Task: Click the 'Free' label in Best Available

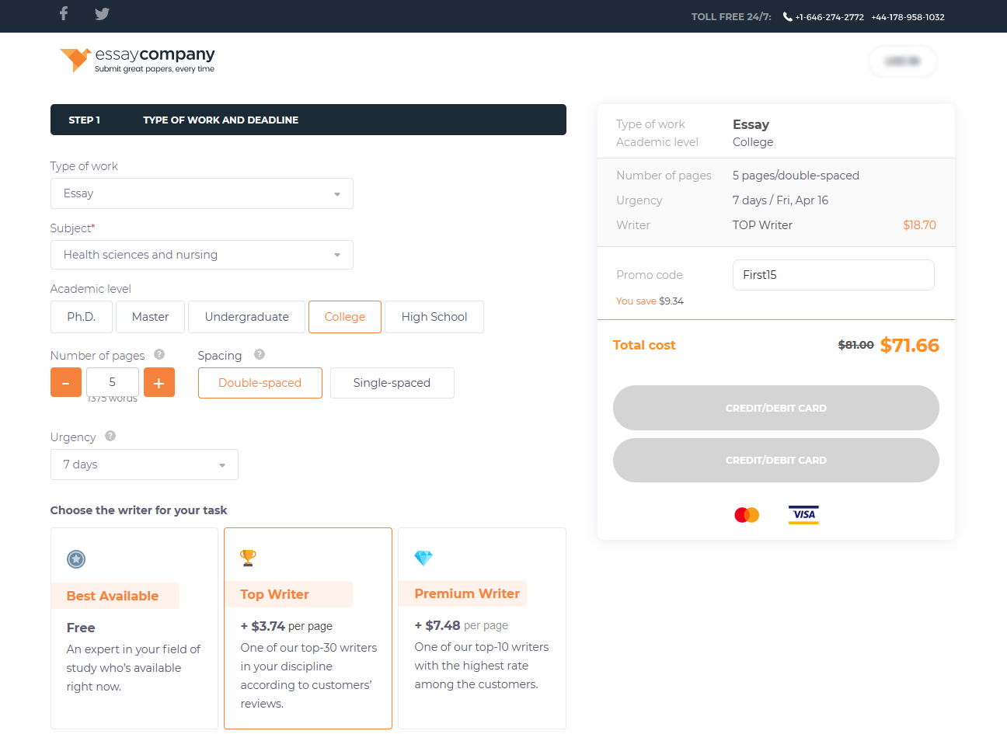Action: click(x=81, y=628)
